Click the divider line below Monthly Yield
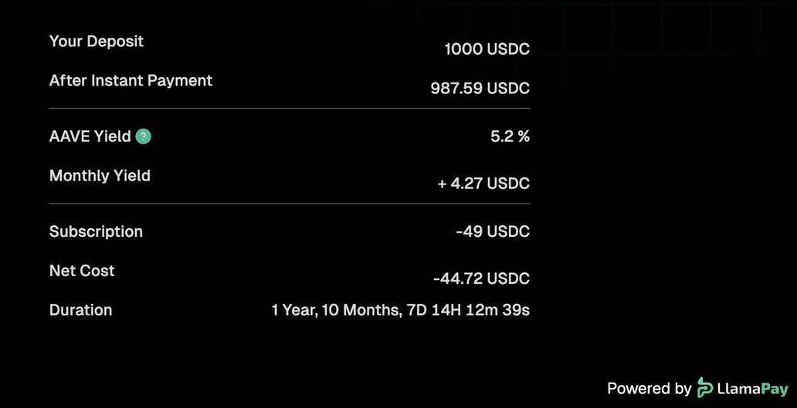 point(290,204)
